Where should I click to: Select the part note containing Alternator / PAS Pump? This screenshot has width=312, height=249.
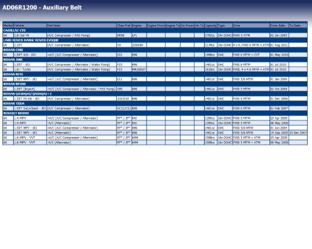pos(82,89)
